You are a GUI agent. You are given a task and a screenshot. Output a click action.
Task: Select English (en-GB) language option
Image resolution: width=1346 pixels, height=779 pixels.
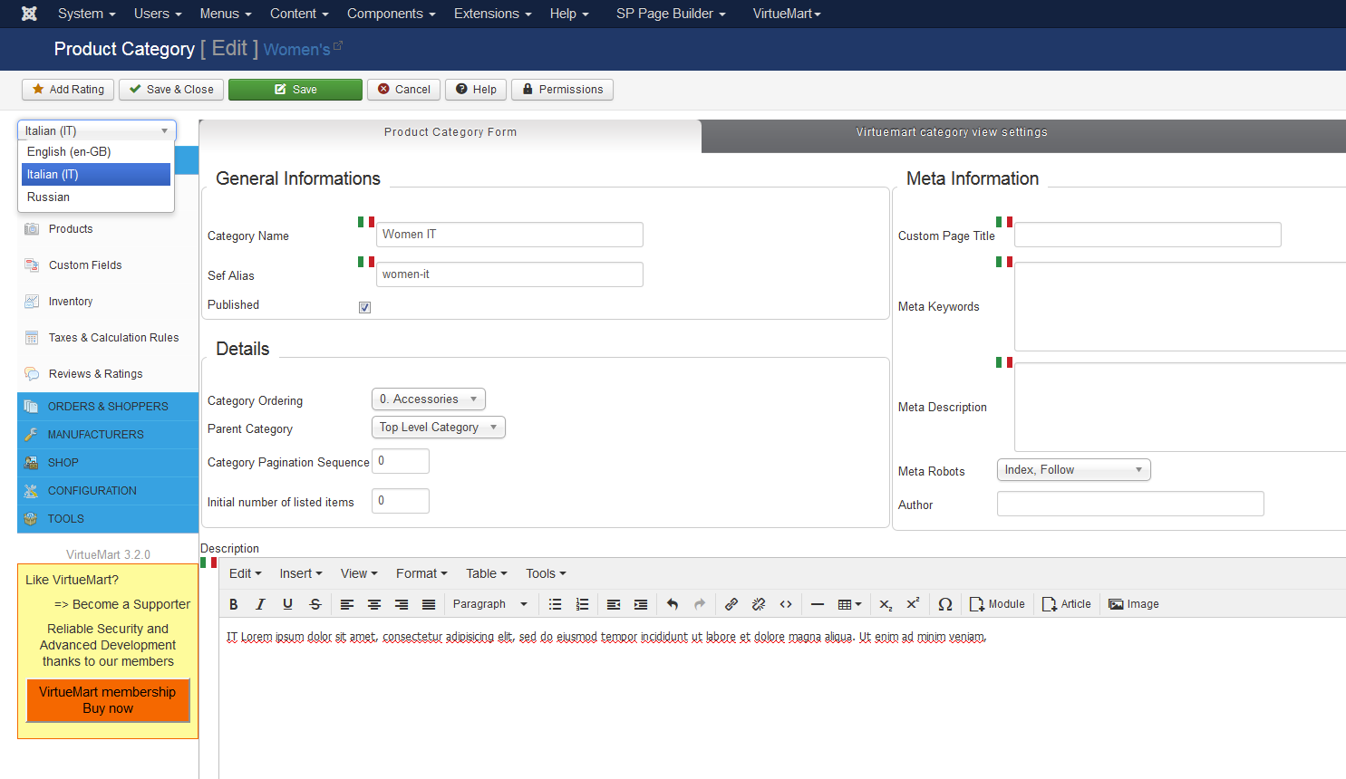coord(69,152)
